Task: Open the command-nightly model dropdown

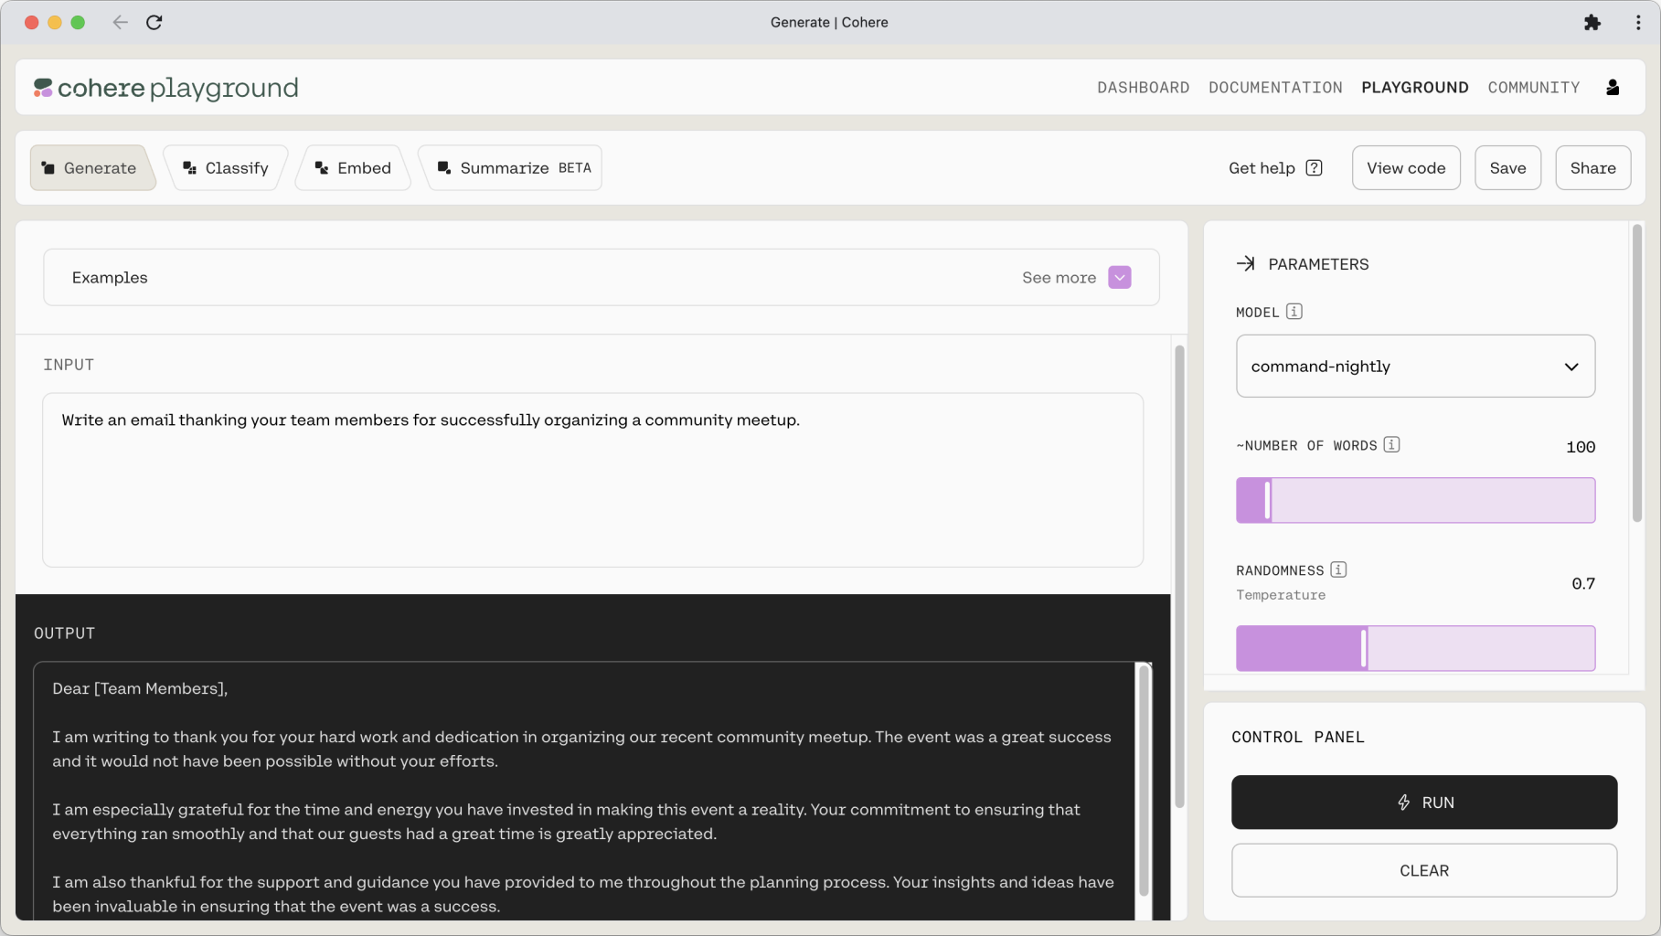Action: tap(1415, 366)
